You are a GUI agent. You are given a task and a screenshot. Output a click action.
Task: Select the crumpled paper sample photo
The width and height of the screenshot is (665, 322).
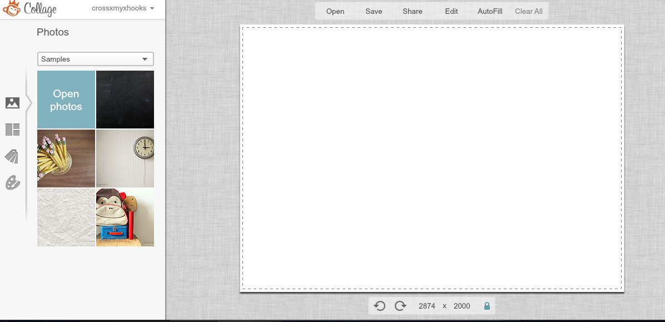[66, 217]
